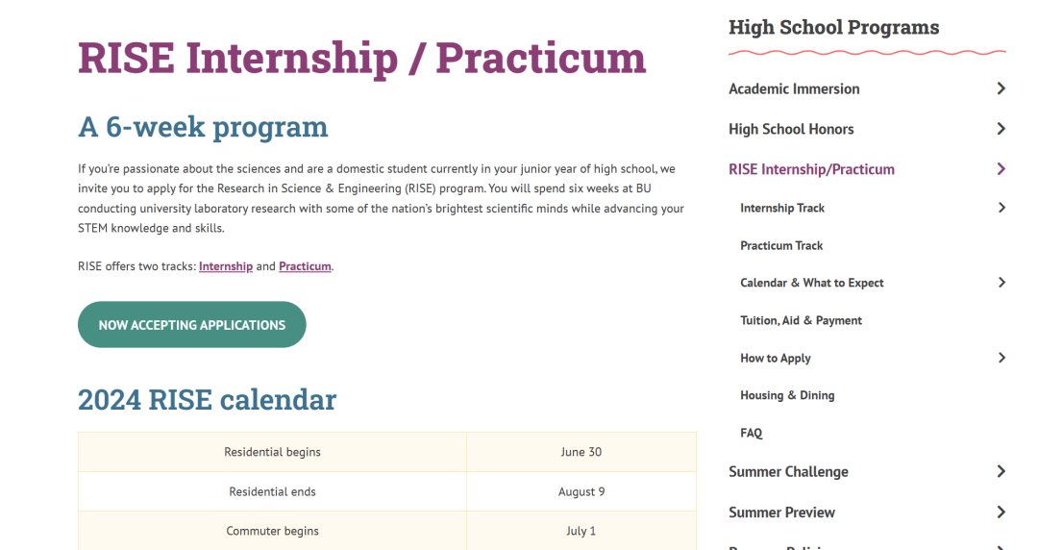Screen dimensions: 1038x550
Task: Expand the Summer Preview chevron
Action: pos(1001,512)
